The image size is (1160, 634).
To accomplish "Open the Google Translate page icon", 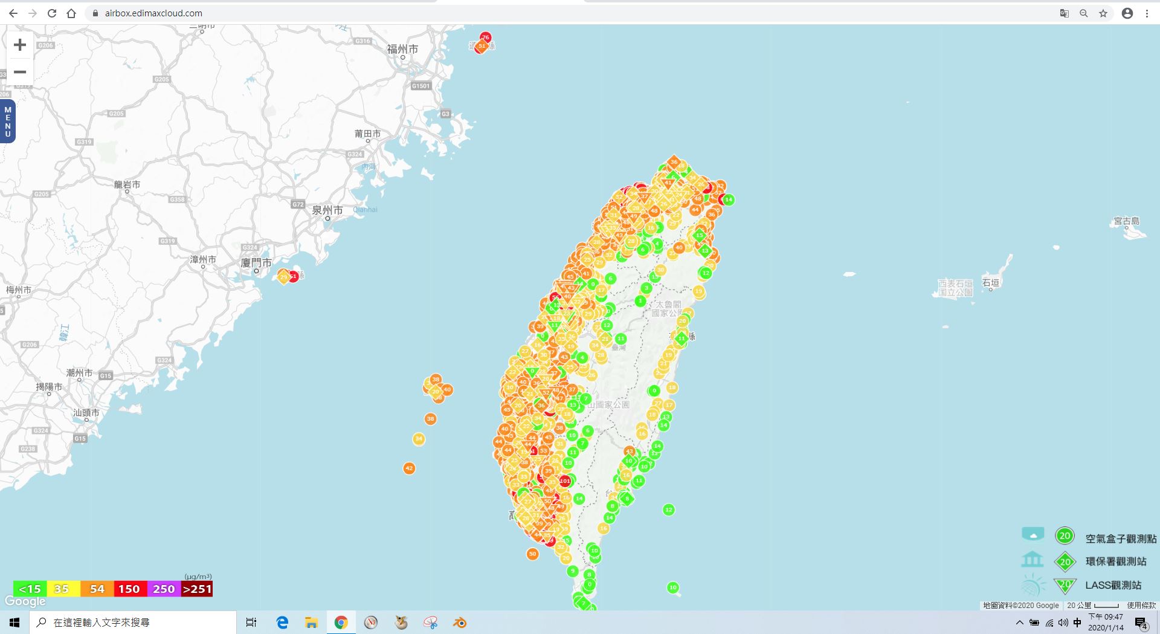I will click(x=1065, y=13).
